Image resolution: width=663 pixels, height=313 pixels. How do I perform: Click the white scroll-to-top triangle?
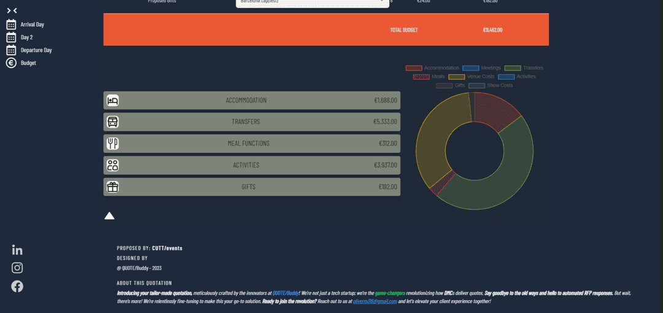coord(109,215)
